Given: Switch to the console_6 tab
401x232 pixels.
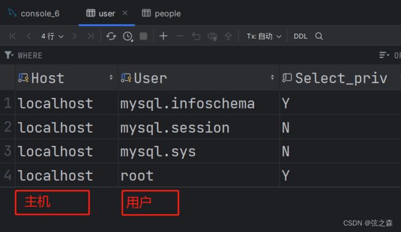Looking at the screenshot, I should (33, 14).
